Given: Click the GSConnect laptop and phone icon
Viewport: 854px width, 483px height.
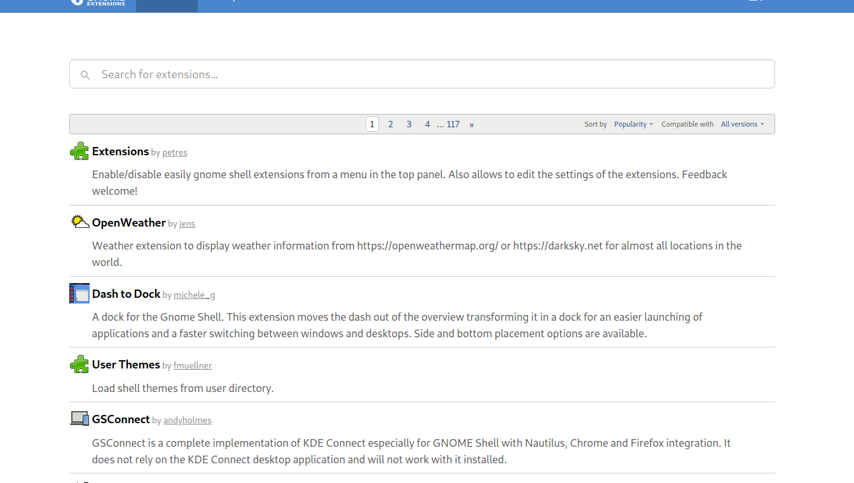Looking at the screenshot, I should (x=79, y=418).
